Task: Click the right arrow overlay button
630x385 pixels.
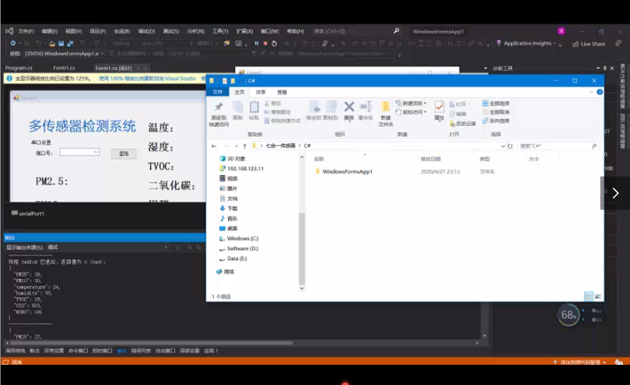Action: (615, 193)
